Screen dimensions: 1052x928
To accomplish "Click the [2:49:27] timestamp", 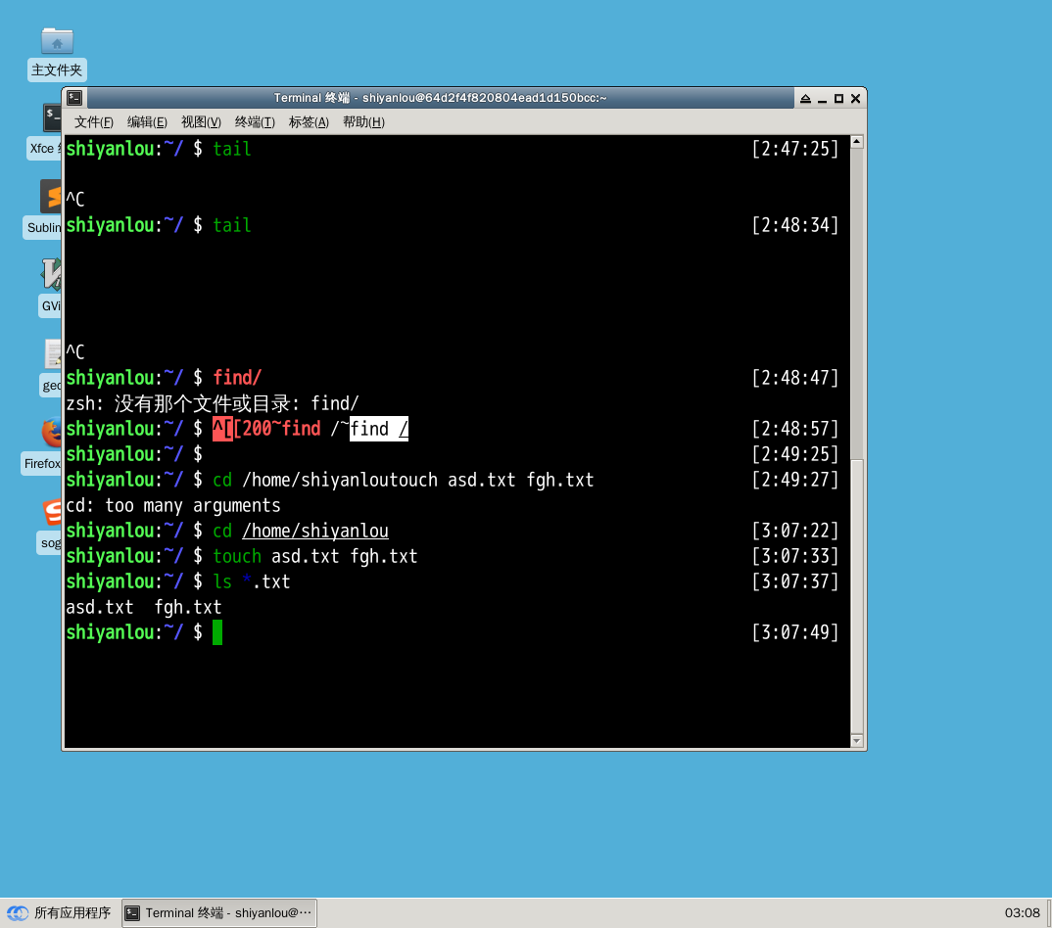I will [x=795, y=480].
